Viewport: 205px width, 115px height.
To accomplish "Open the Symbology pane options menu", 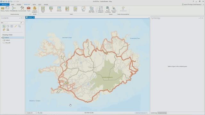I will point(199,18).
